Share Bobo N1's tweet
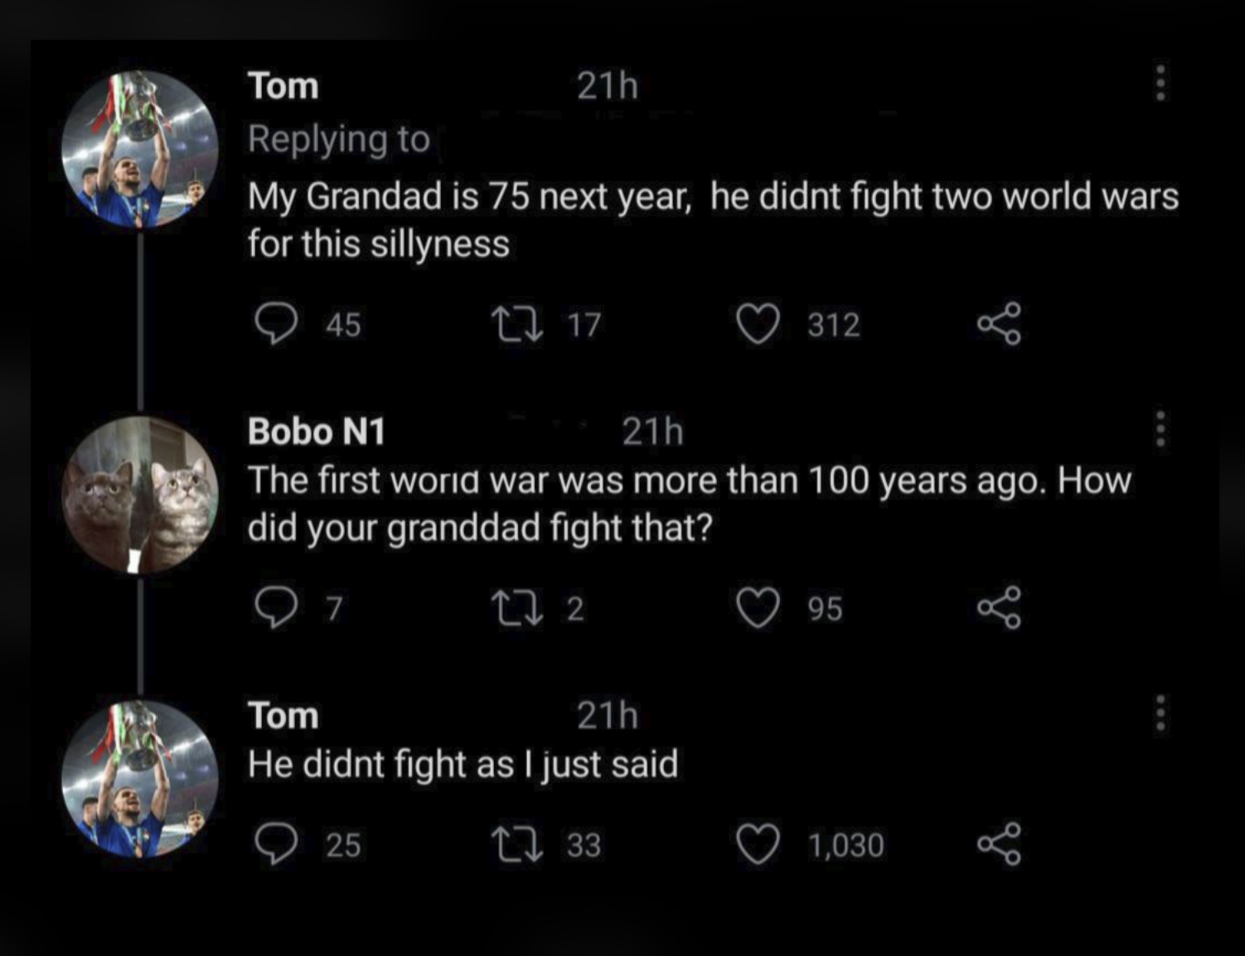 [x=999, y=607]
